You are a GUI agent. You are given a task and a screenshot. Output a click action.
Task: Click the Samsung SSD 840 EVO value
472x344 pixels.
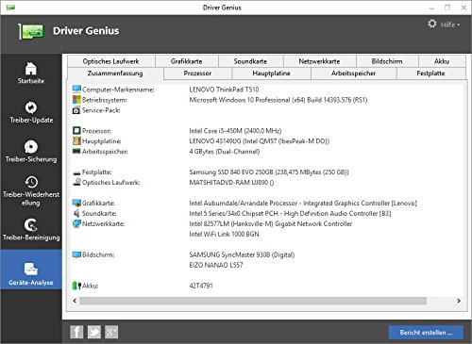pos(269,172)
